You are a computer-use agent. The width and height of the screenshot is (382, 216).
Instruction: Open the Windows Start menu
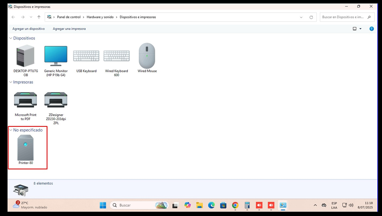click(x=103, y=205)
